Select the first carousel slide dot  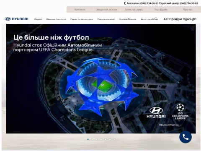[88, 139]
